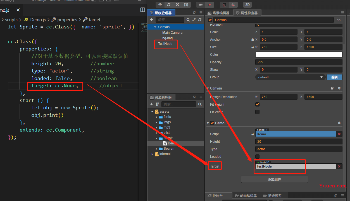
Task: Refresh the hierarchy panel
Action: (200, 20)
